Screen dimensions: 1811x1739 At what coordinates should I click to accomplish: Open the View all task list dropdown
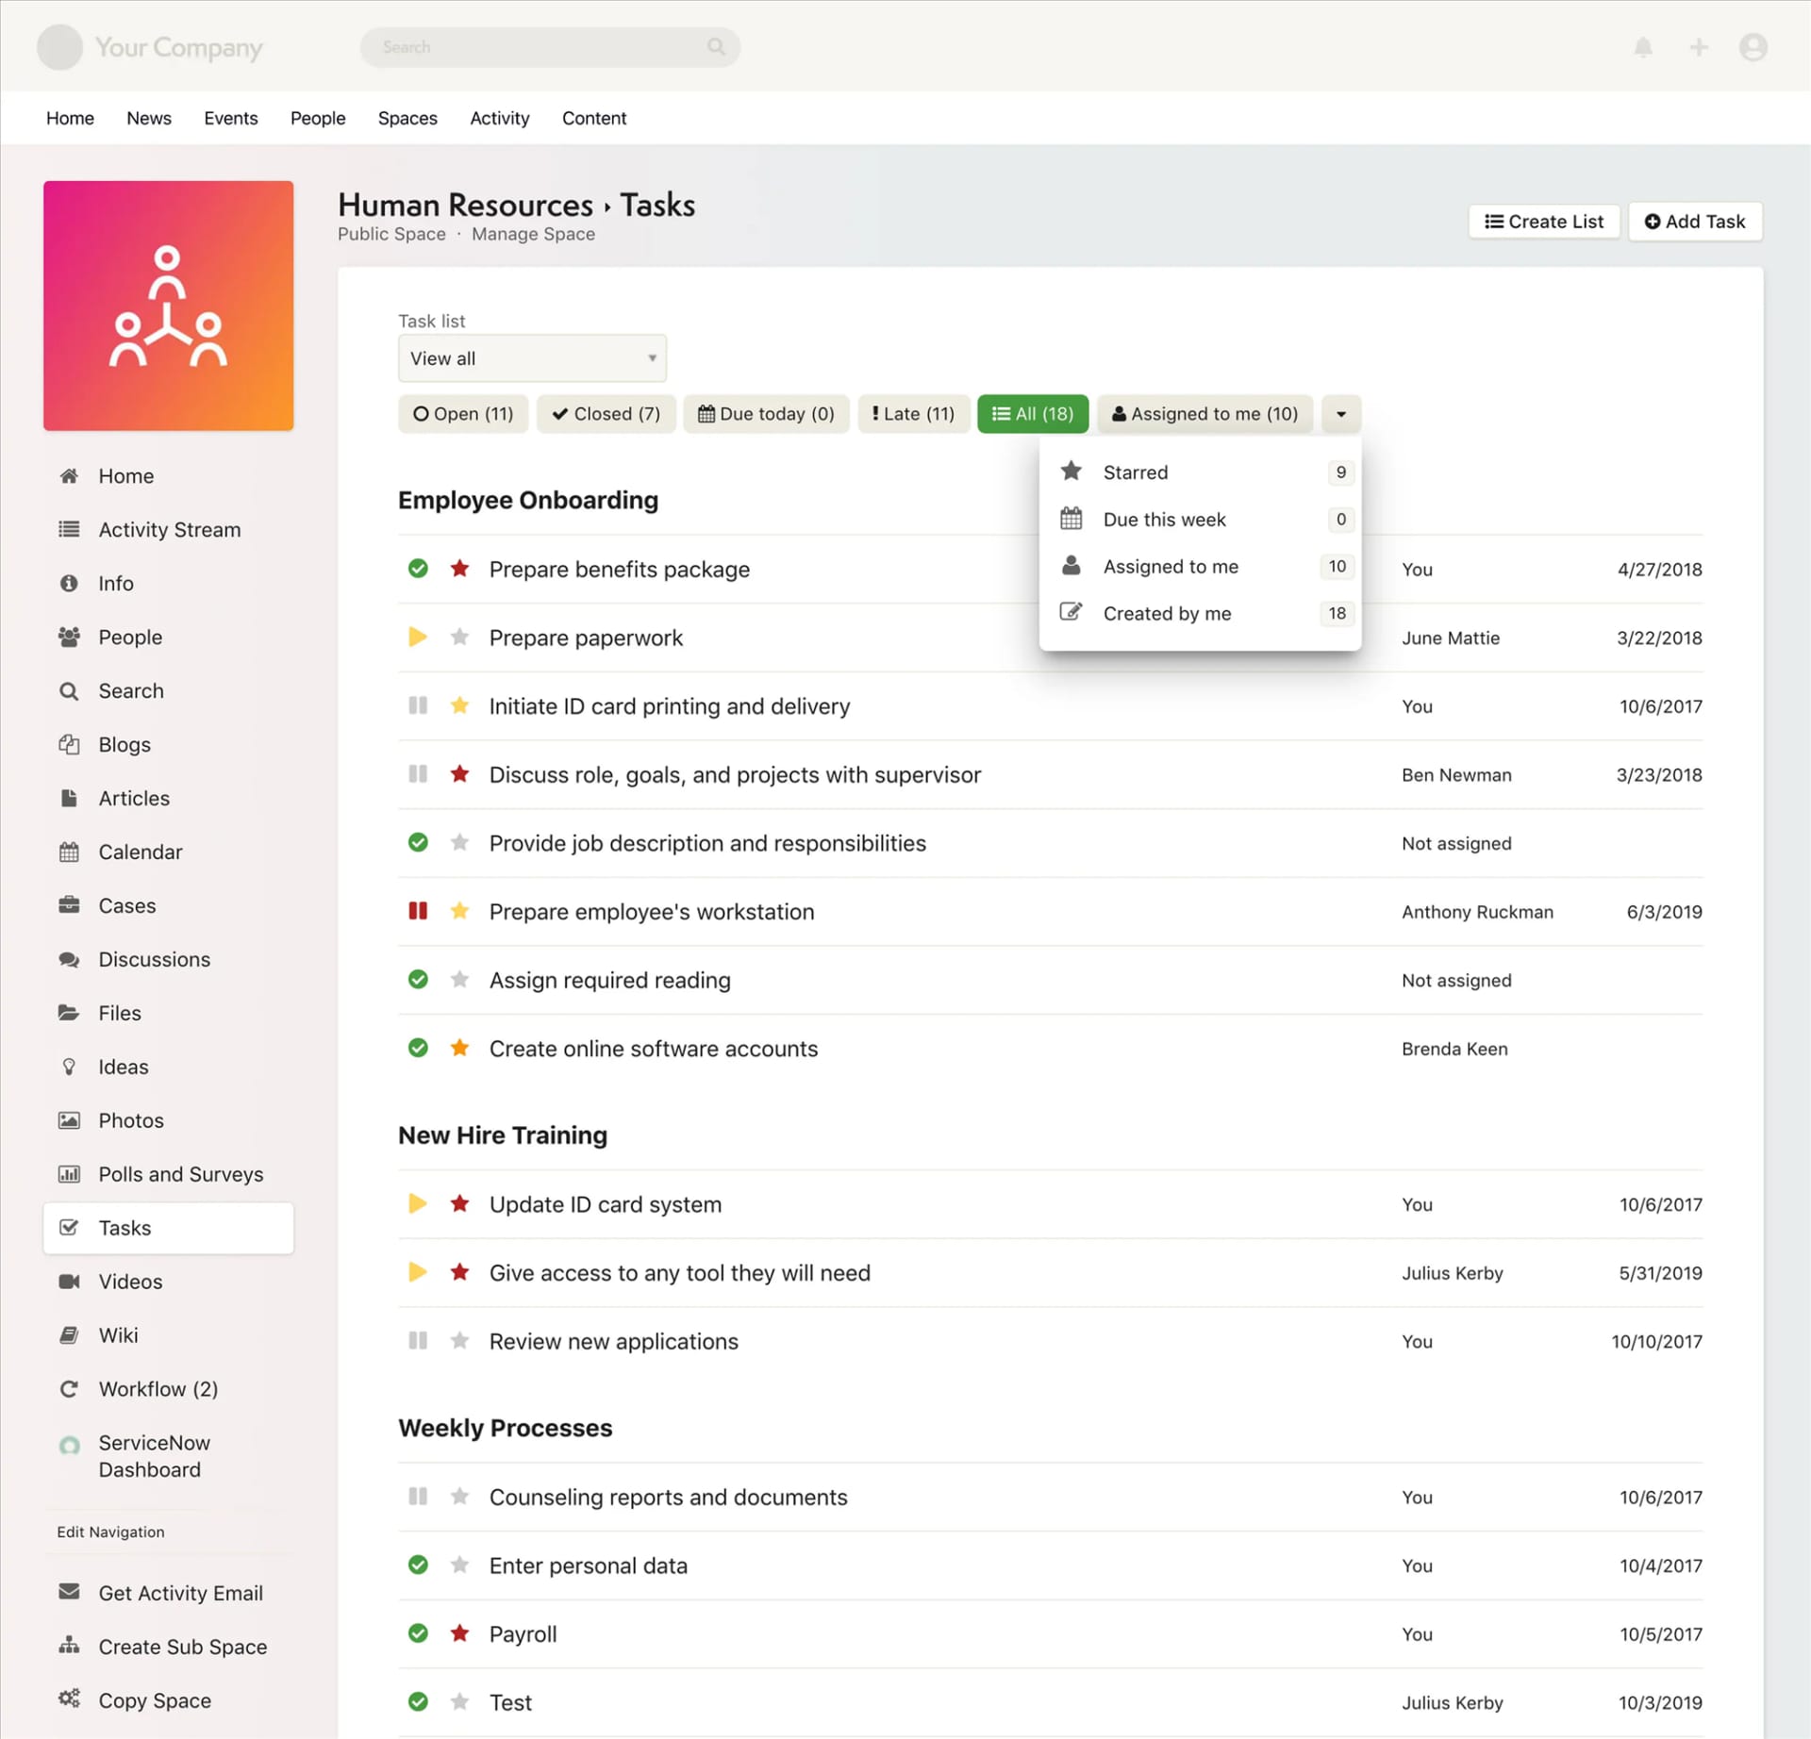coord(532,358)
